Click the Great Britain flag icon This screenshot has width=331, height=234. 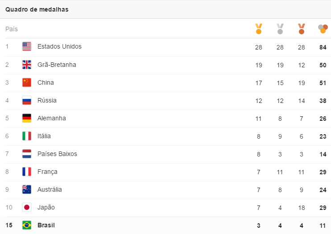[x=27, y=65]
